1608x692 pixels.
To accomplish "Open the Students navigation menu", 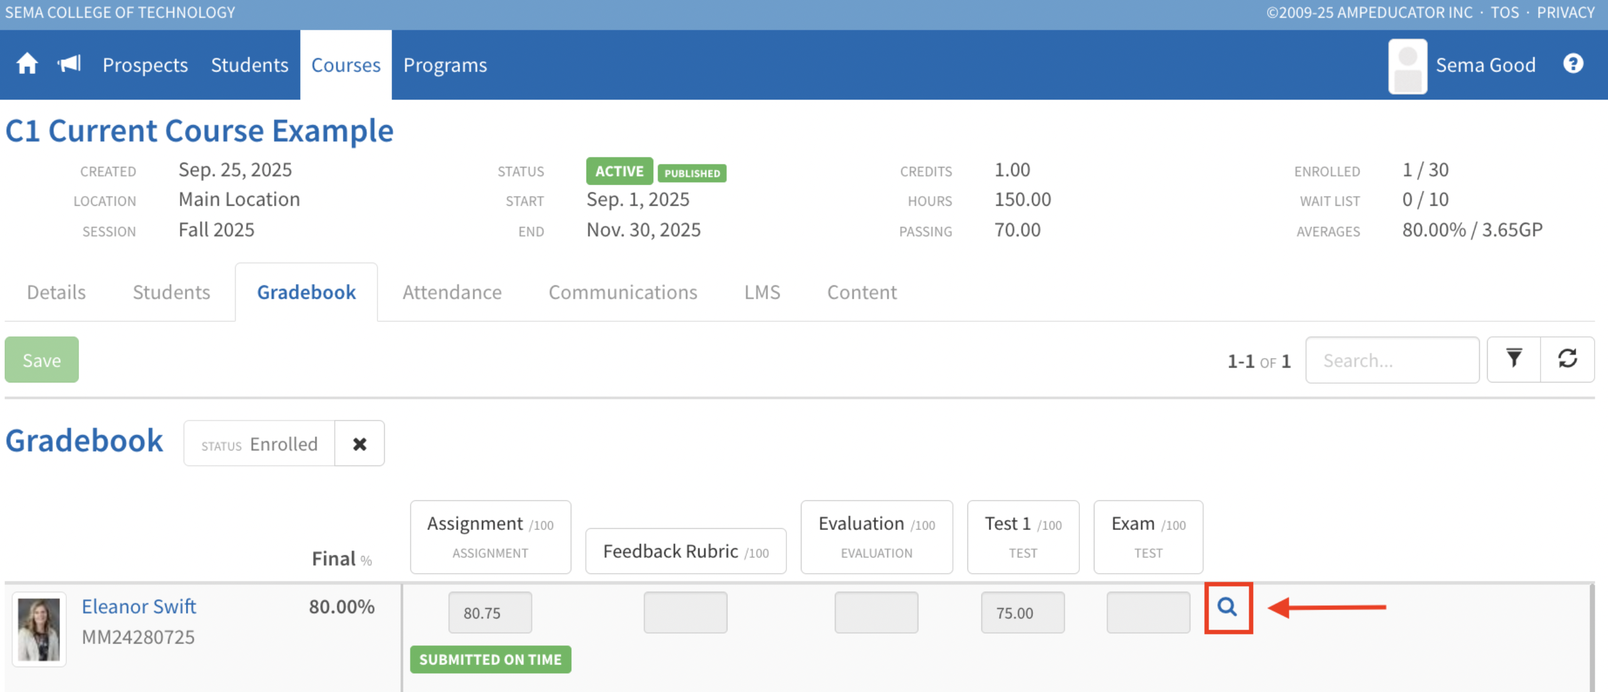I will pyautogui.click(x=249, y=65).
